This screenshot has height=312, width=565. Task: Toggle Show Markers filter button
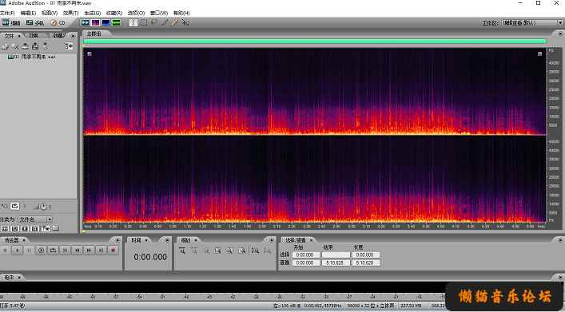[46, 228]
